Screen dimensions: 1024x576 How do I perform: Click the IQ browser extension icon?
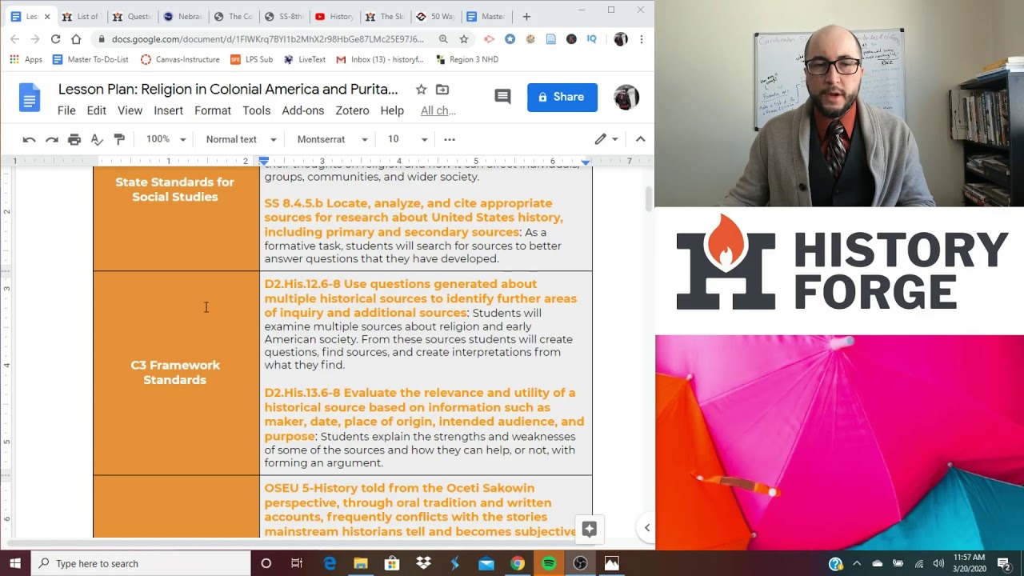coord(591,38)
